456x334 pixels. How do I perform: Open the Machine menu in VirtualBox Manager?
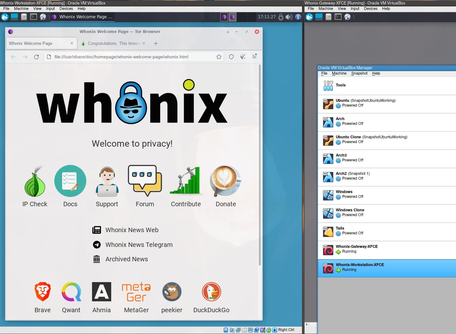339,73
